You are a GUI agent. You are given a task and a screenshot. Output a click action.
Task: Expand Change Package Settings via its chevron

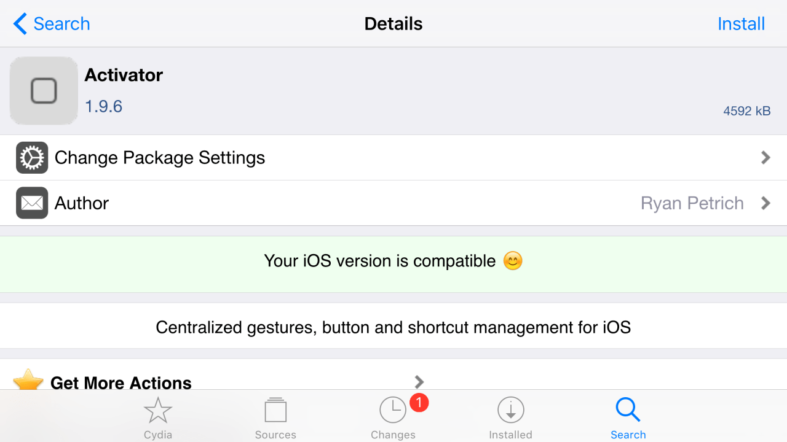pos(766,157)
